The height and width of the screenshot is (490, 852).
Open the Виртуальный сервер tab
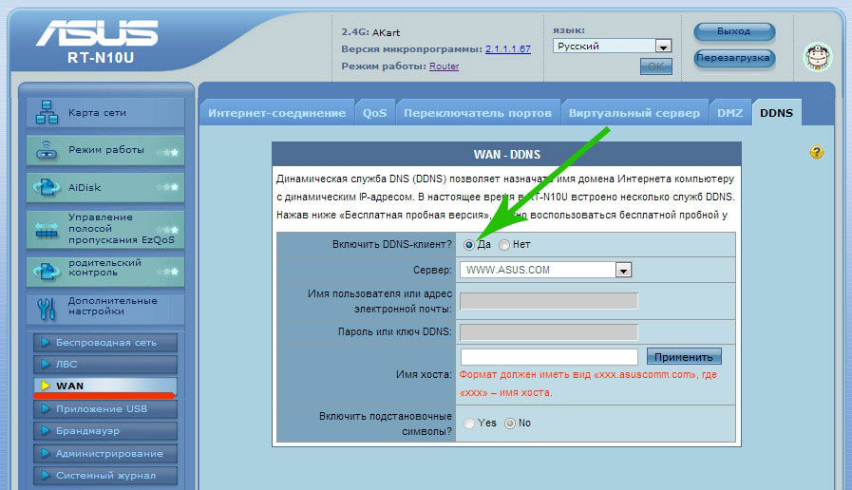pyautogui.click(x=634, y=113)
